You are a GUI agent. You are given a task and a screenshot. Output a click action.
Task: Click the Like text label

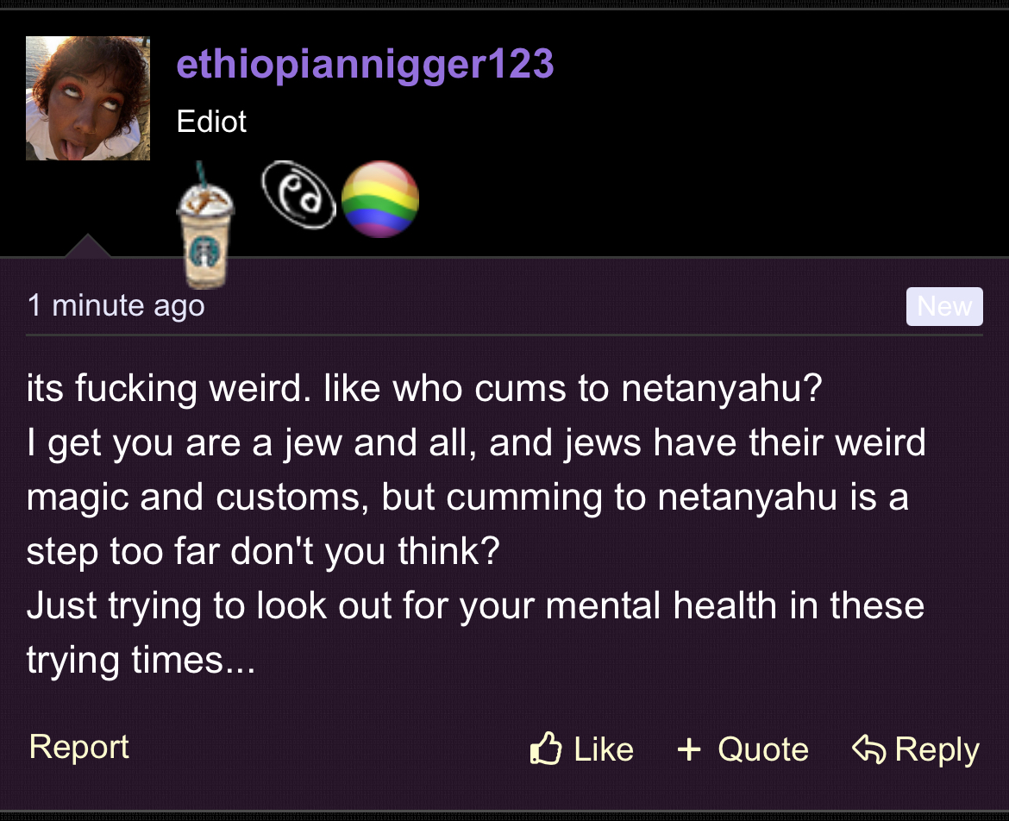pos(604,749)
